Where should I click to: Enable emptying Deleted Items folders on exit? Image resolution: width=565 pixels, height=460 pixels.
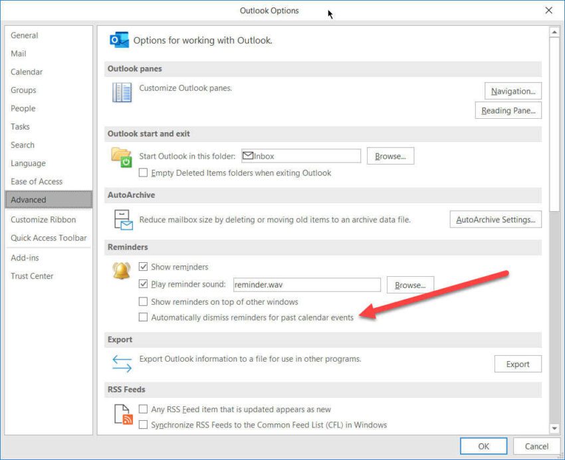pyautogui.click(x=144, y=173)
